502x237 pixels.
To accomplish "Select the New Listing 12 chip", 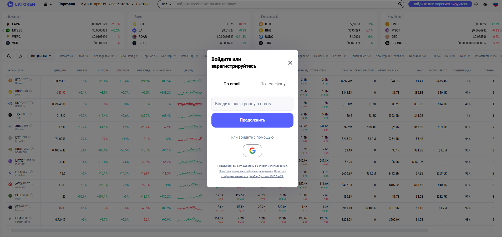I will (129, 56).
